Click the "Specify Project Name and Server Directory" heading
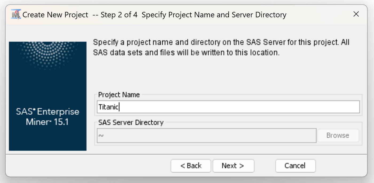Viewport: 374px width, 183px height. [x=214, y=15]
